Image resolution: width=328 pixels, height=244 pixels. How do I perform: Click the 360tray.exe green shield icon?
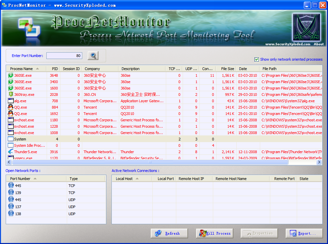coord(11,95)
